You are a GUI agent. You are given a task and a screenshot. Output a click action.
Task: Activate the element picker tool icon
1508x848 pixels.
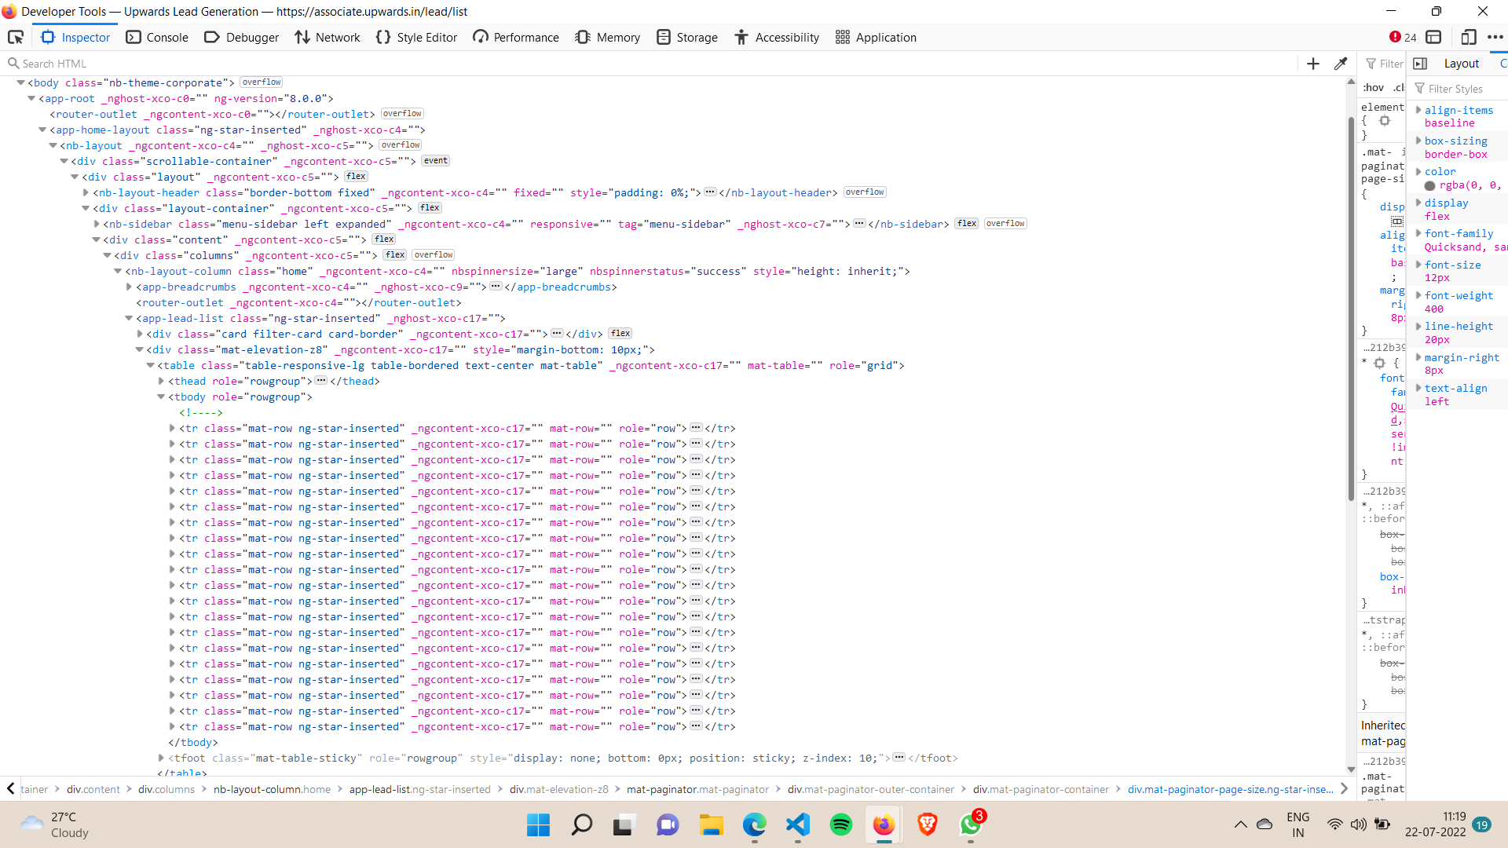tap(15, 37)
